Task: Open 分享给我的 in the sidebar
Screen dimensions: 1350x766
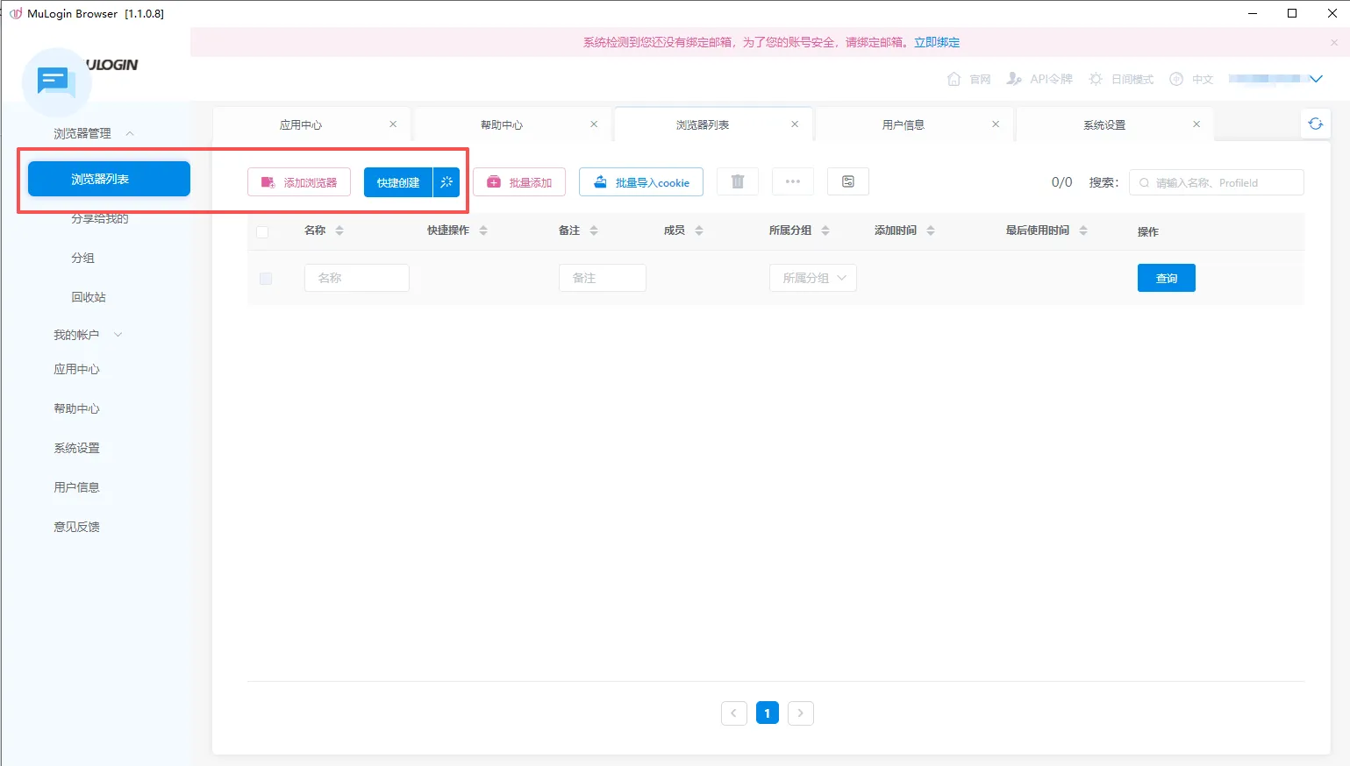Action: [x=100, y=218]
